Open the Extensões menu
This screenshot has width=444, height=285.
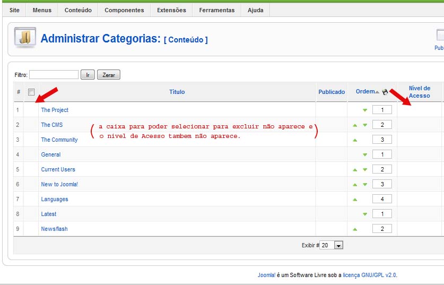click(x=171, y=10)
